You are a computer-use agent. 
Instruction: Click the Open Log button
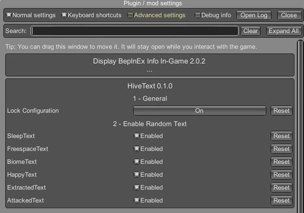tap(254, 15)
